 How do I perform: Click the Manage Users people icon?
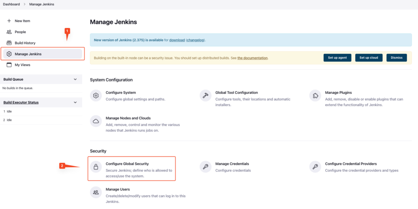[x=96, y=192]
